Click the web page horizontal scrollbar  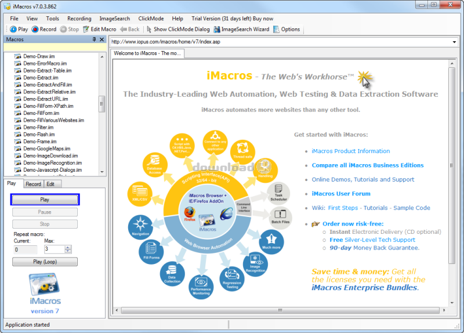pyautogui.click(x=280, y=310)
